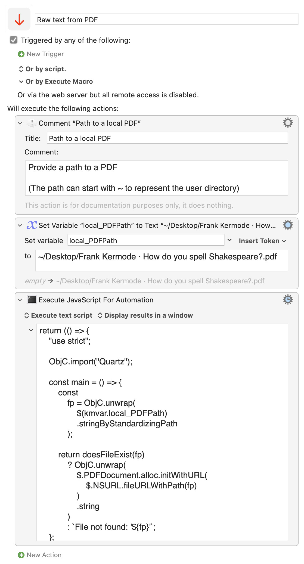The height and width of the screenshot is (564, 304).
Task: Click the variable name dropdown arrow
Action: point(229,240)
